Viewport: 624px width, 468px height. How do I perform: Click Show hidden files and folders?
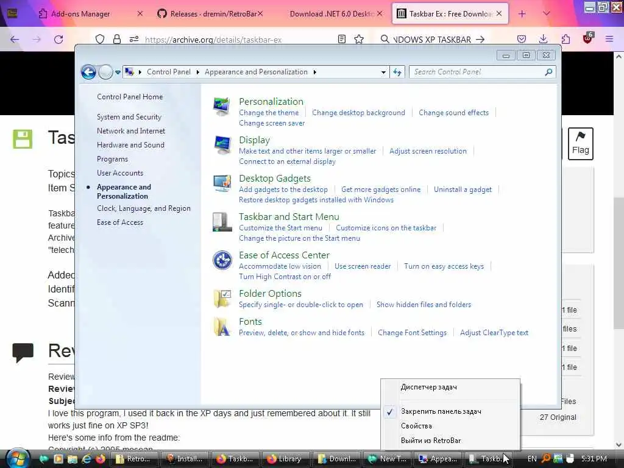424,305
